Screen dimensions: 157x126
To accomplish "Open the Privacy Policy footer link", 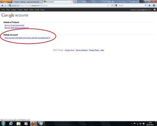I will pos(94,50).
